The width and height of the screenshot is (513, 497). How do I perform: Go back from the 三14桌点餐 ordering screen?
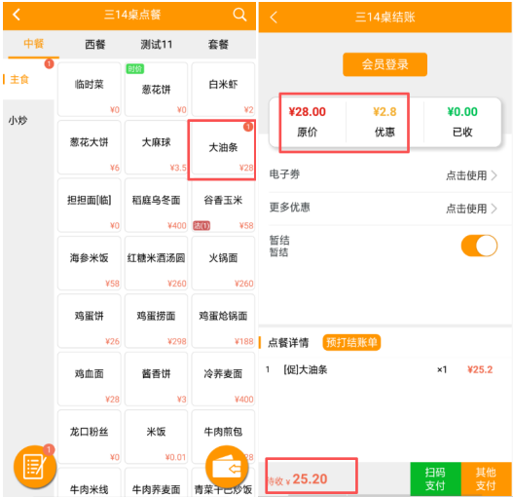(x=17, y=15)
